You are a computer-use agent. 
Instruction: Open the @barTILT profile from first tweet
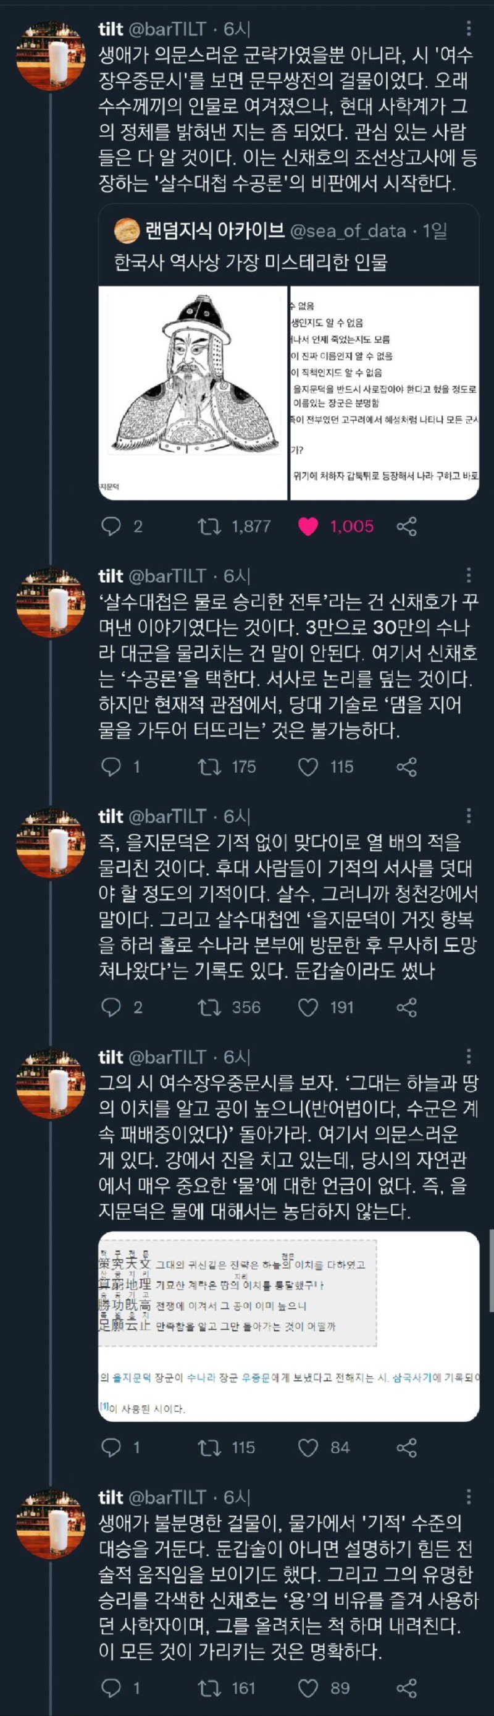pos(167,28)
